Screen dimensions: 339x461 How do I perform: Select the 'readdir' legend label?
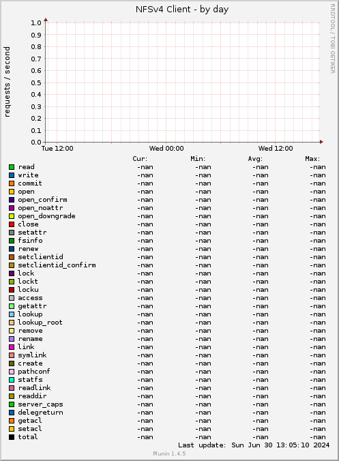point(32,396)
